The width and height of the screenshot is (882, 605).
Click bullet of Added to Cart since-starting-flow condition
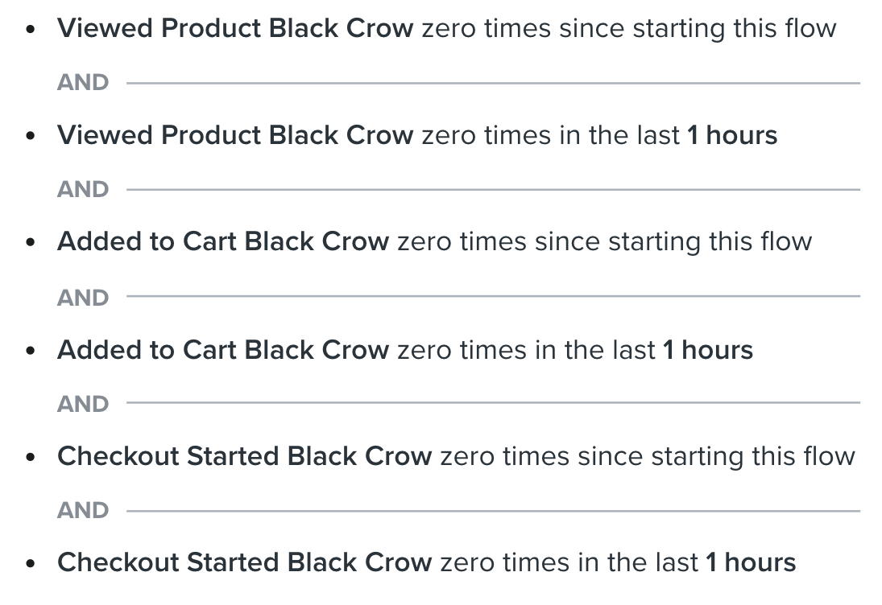(x=31, y=243)
